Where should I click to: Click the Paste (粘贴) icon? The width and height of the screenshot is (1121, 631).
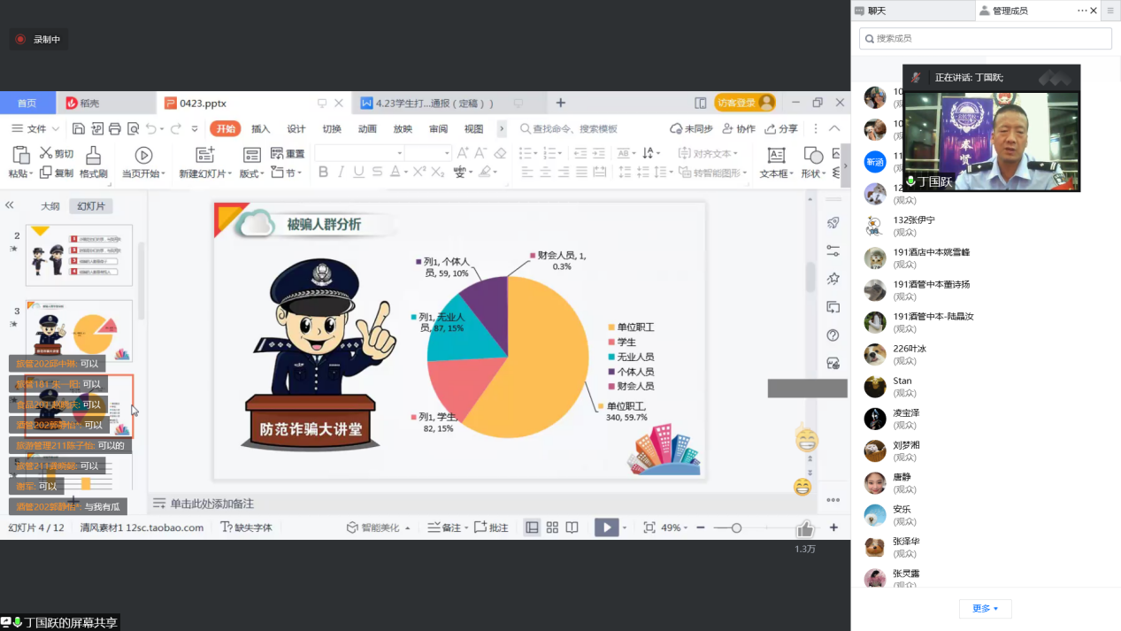click(19, 157)
